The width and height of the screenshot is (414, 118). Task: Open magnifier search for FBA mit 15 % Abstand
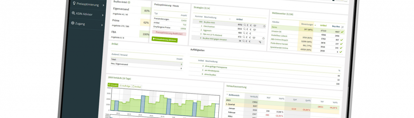click(x=244, y=37)
